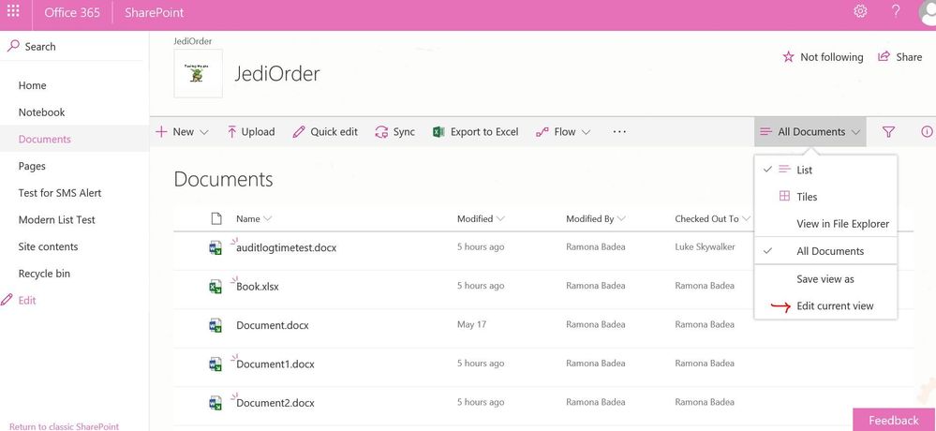Click the Feedback button
This screenshot has width=936, height=431.
click(894, 420)
